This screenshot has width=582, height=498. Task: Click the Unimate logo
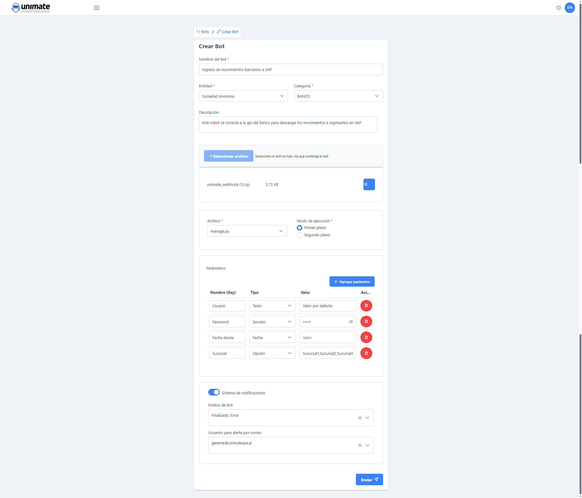31,8
